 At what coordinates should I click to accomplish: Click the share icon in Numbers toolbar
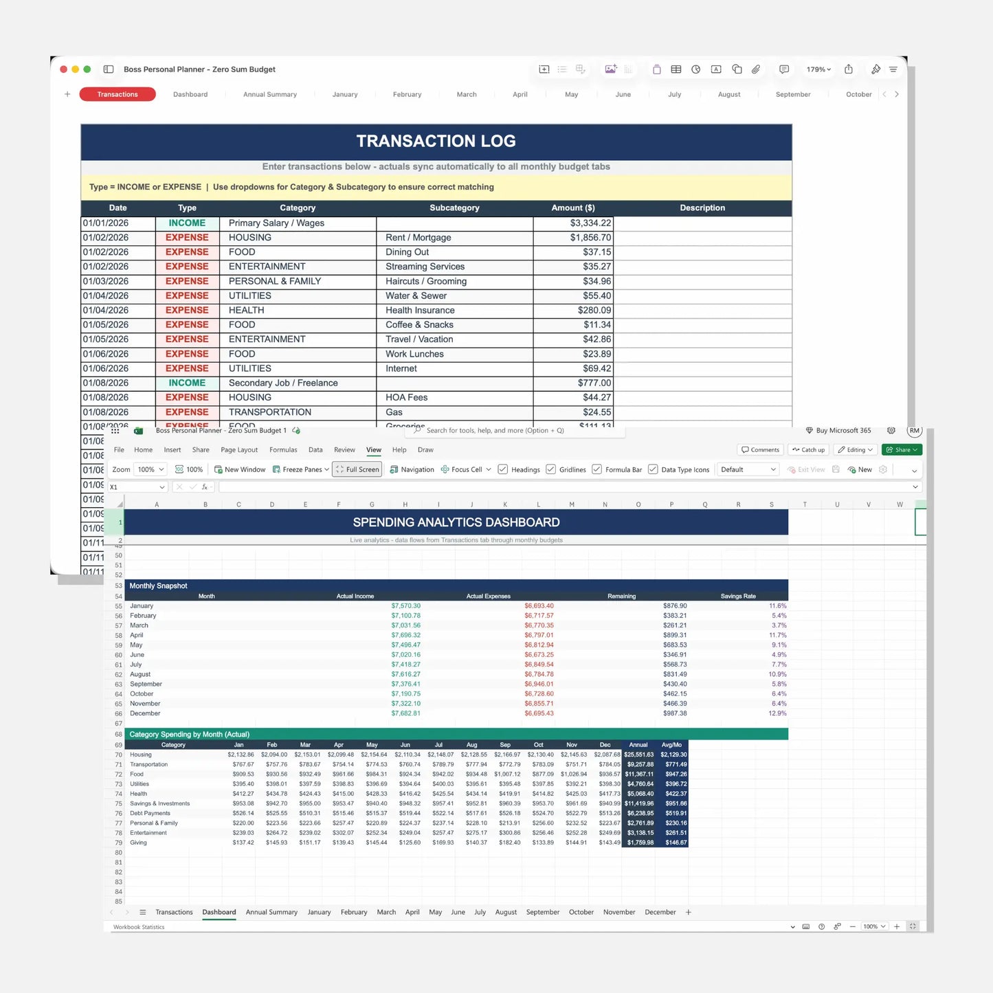(x=849, y=69)
